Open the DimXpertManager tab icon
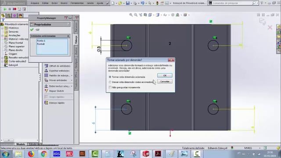Image resolution: width=281 pixels, height=158 pixels. 14,16
